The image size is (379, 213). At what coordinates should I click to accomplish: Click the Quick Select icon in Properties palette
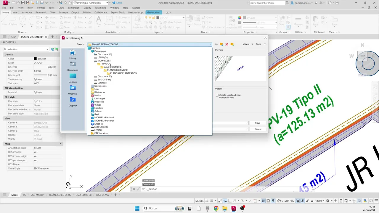pyautogui.click(x=57, y=49)
